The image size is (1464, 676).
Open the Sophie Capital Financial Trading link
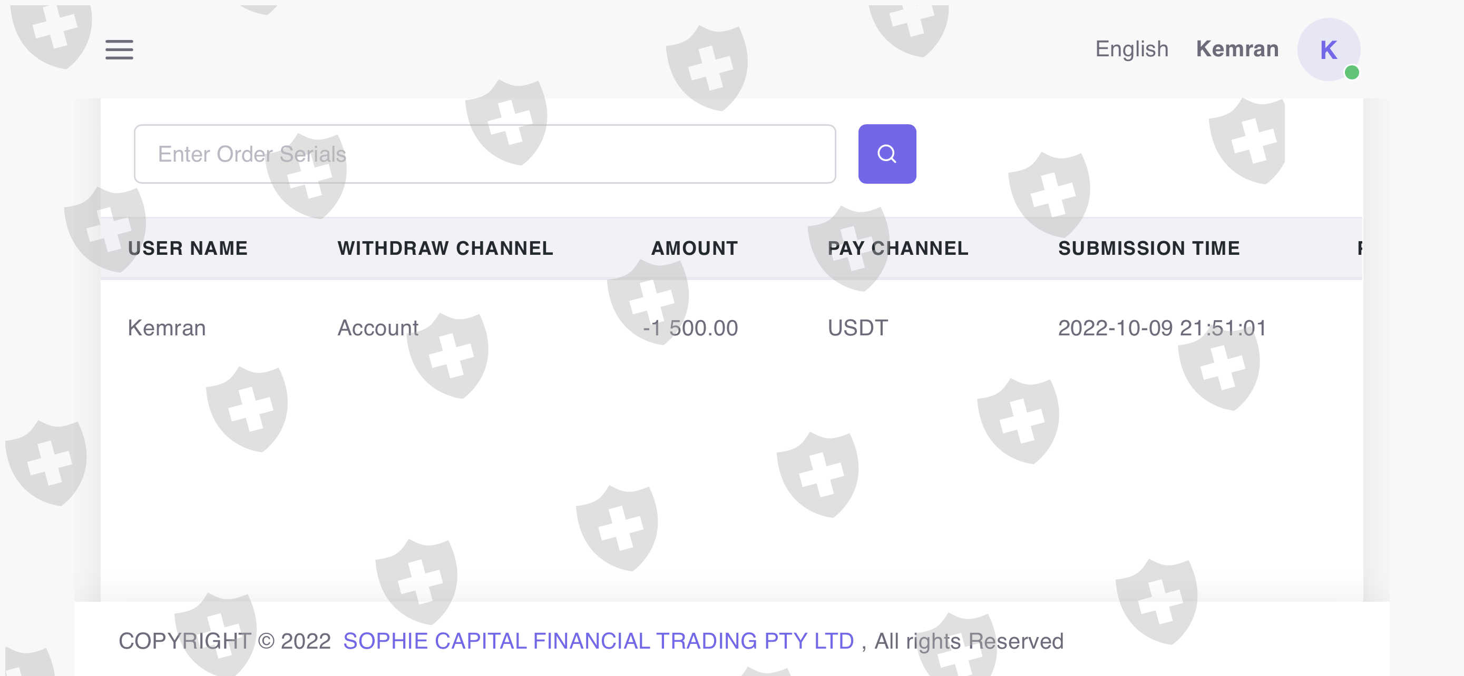click(x=599, y=641)
